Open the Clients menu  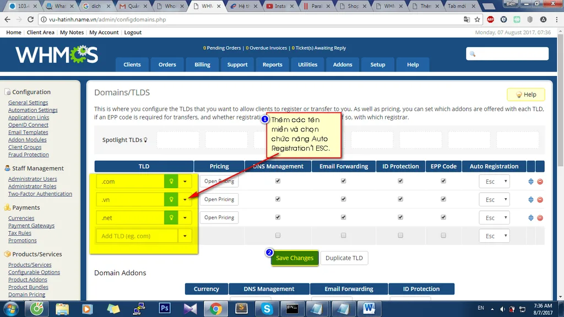[132, 64]
